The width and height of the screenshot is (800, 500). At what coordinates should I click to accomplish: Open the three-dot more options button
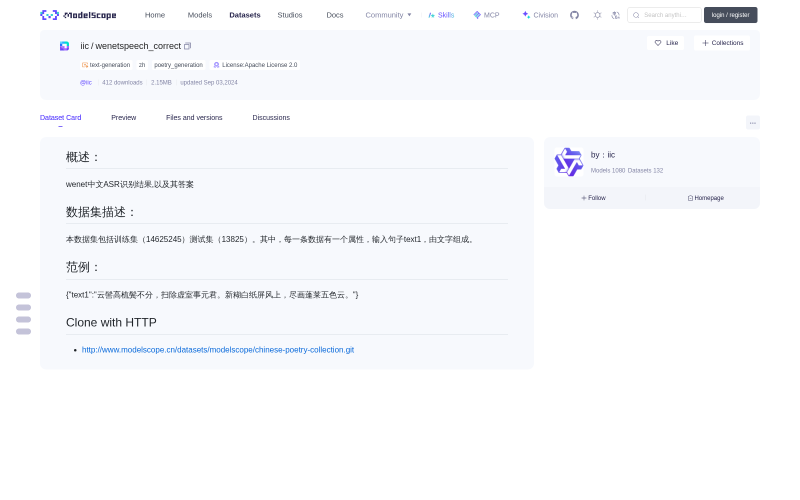pyautogui.click(x=752, y=122)
